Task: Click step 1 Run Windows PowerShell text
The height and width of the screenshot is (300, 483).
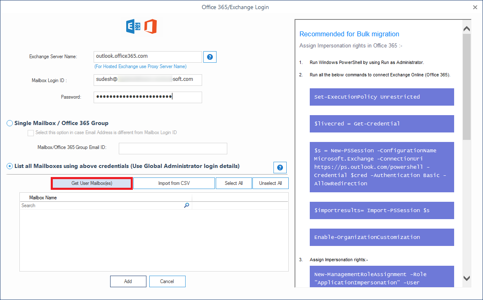Action: [x=367, y=62]
